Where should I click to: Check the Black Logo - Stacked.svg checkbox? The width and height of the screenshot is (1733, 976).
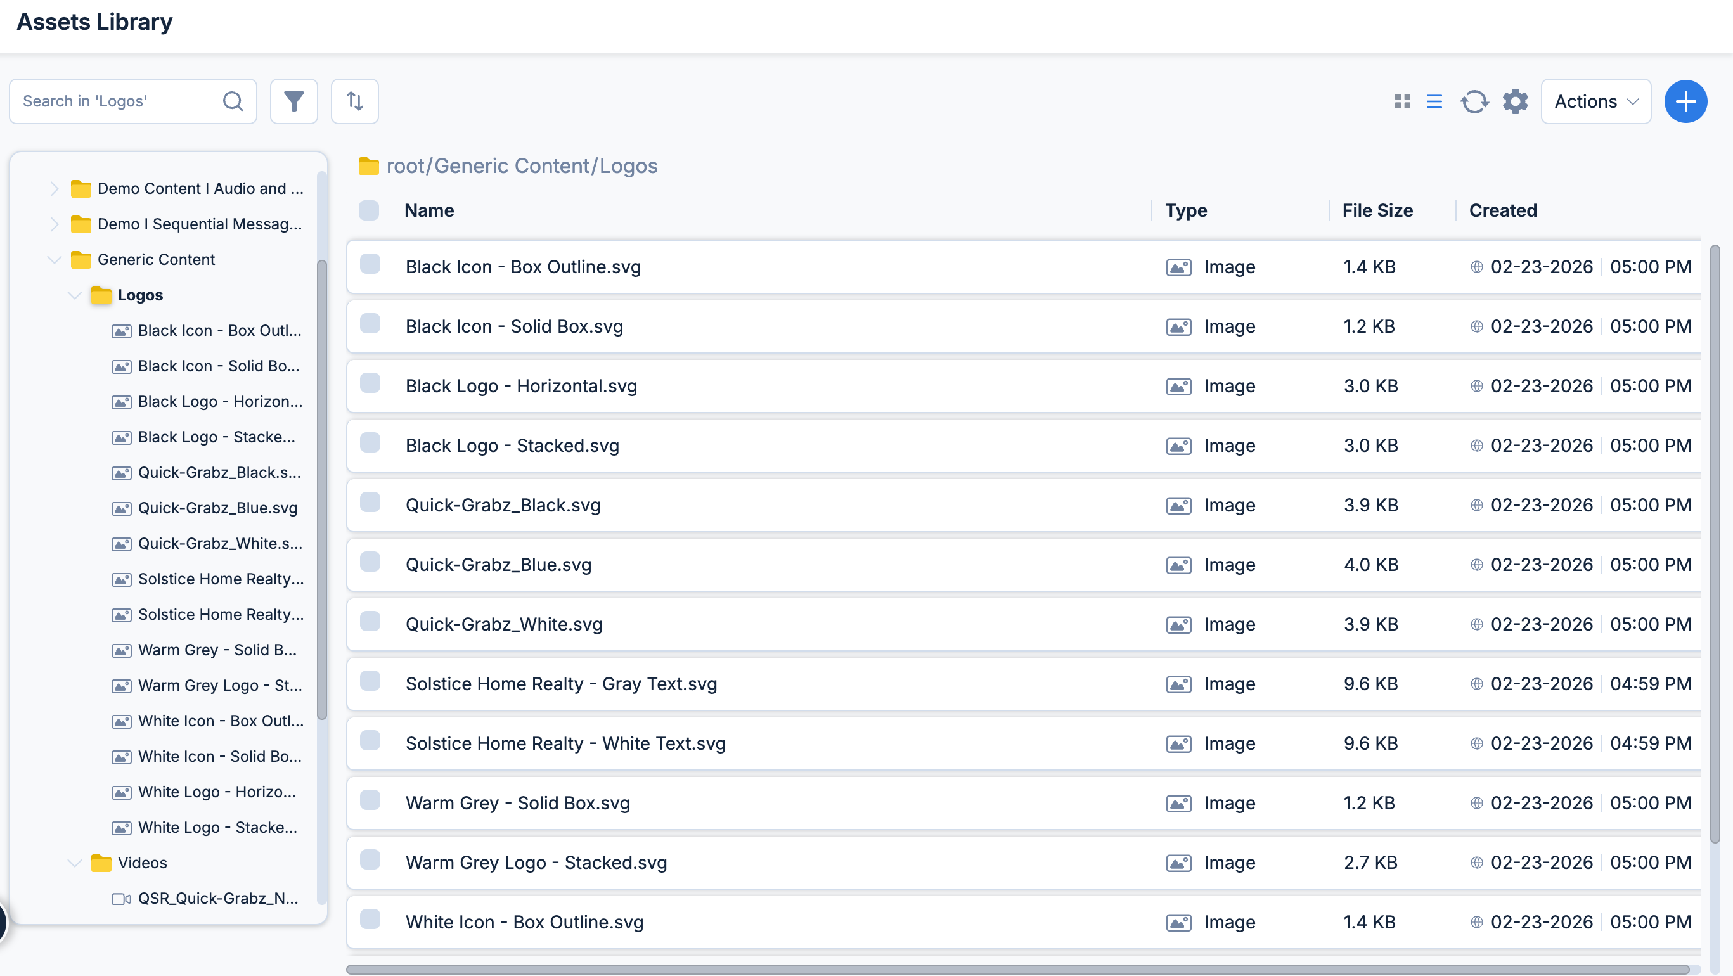point(370,442)
